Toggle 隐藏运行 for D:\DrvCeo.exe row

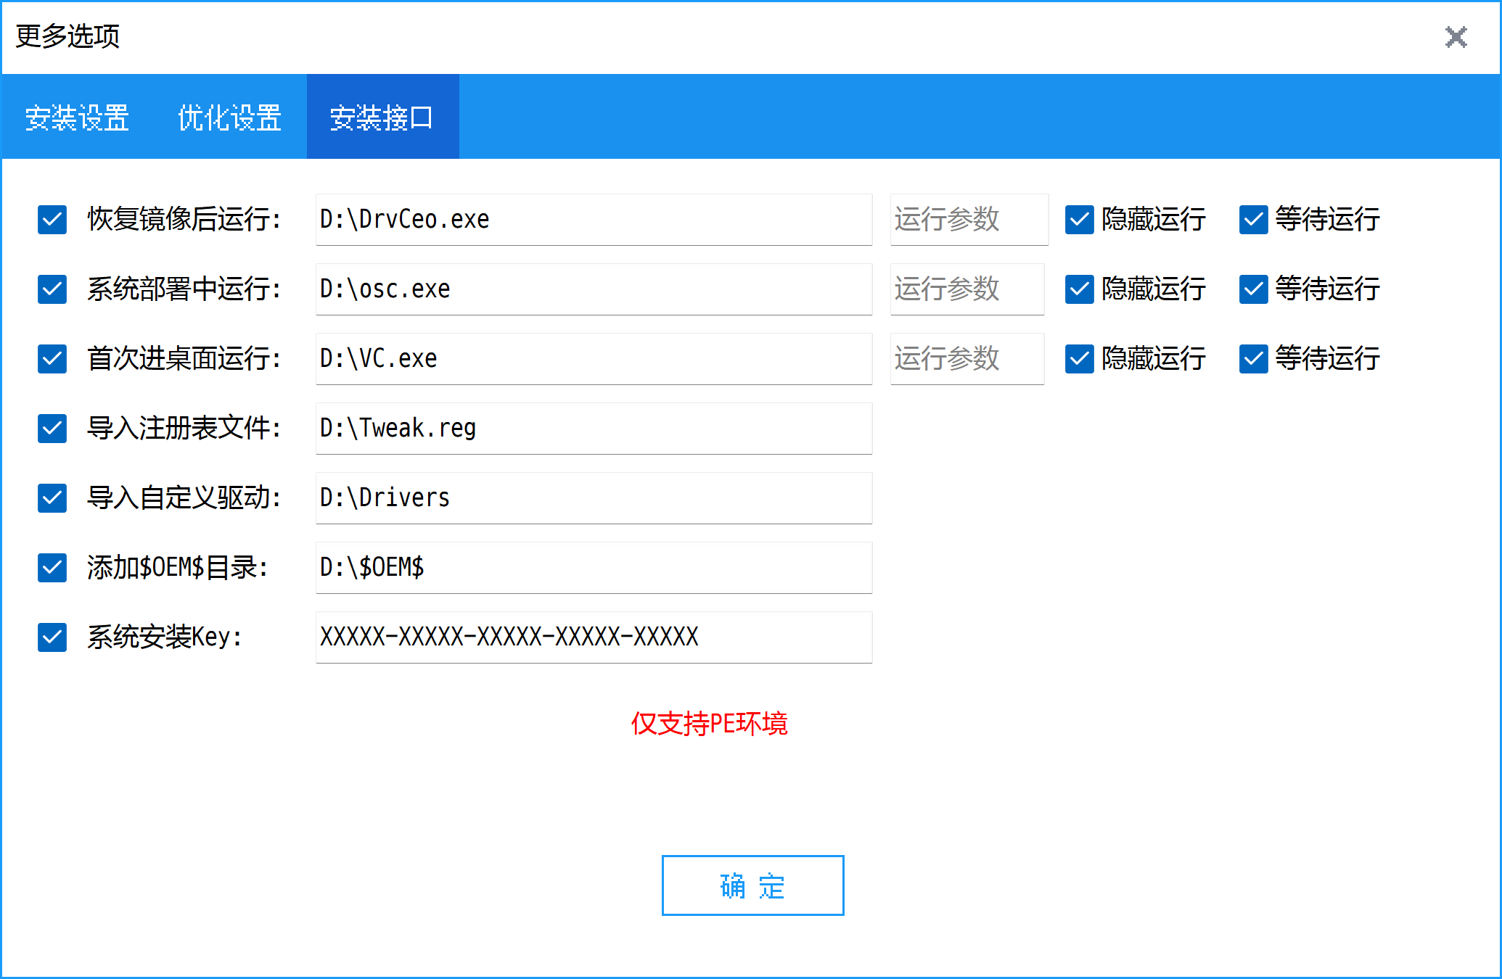coord(1079,220)
